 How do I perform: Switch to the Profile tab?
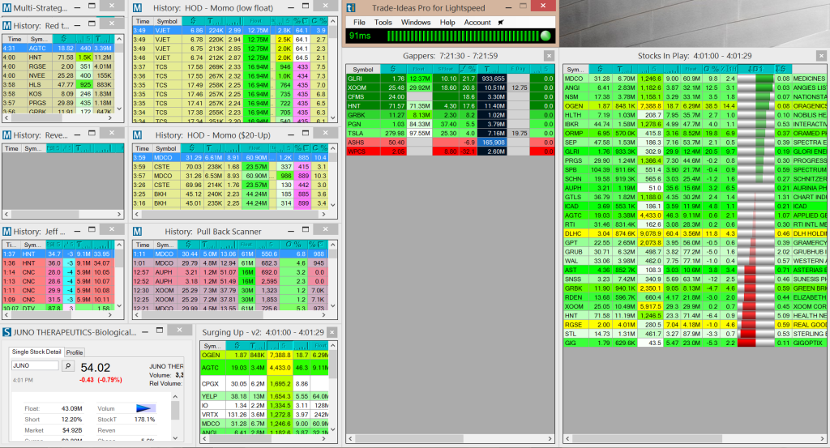[75, 352]
